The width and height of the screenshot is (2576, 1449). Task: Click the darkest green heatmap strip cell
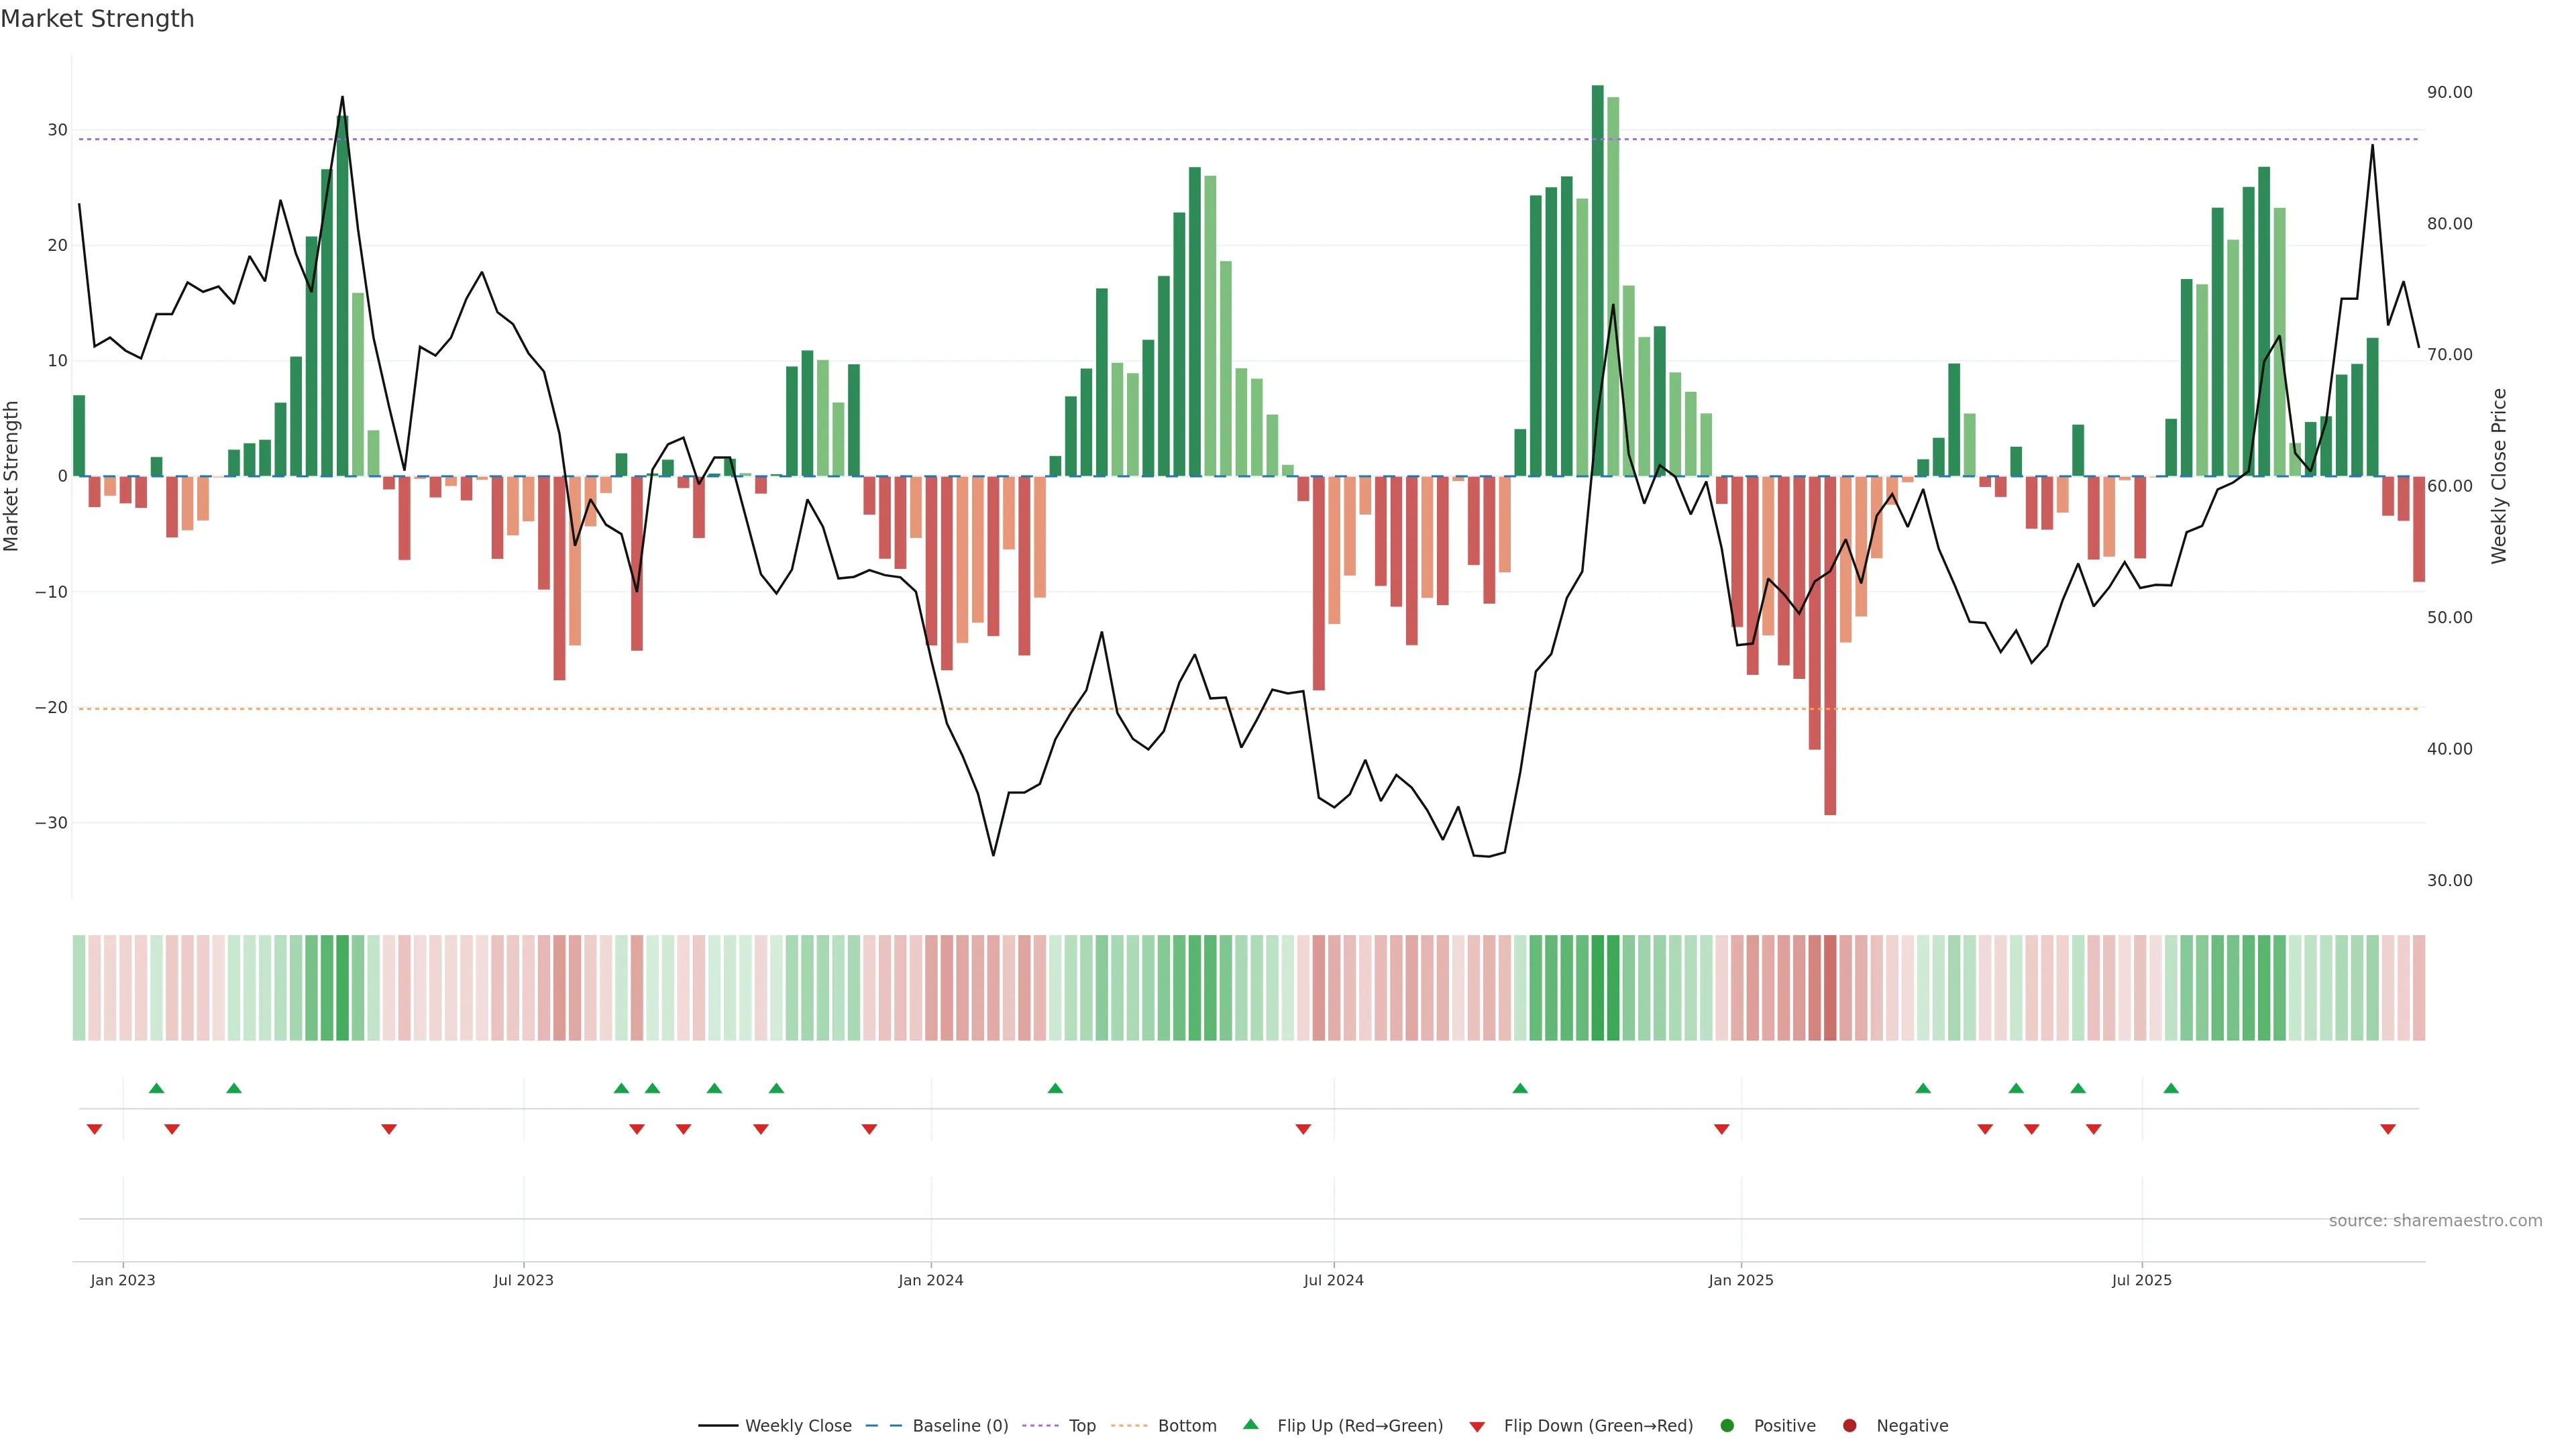click(x=1597, y=987)
